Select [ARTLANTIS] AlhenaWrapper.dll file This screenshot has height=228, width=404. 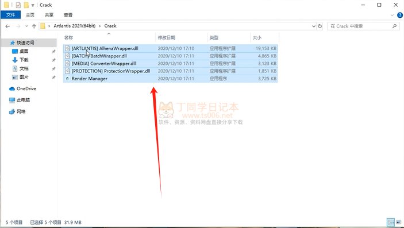(171, 48)
